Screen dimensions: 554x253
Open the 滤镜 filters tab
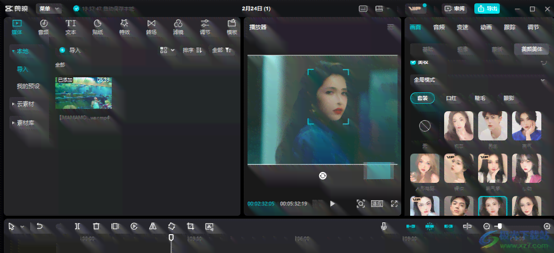(x=178, y=27)
